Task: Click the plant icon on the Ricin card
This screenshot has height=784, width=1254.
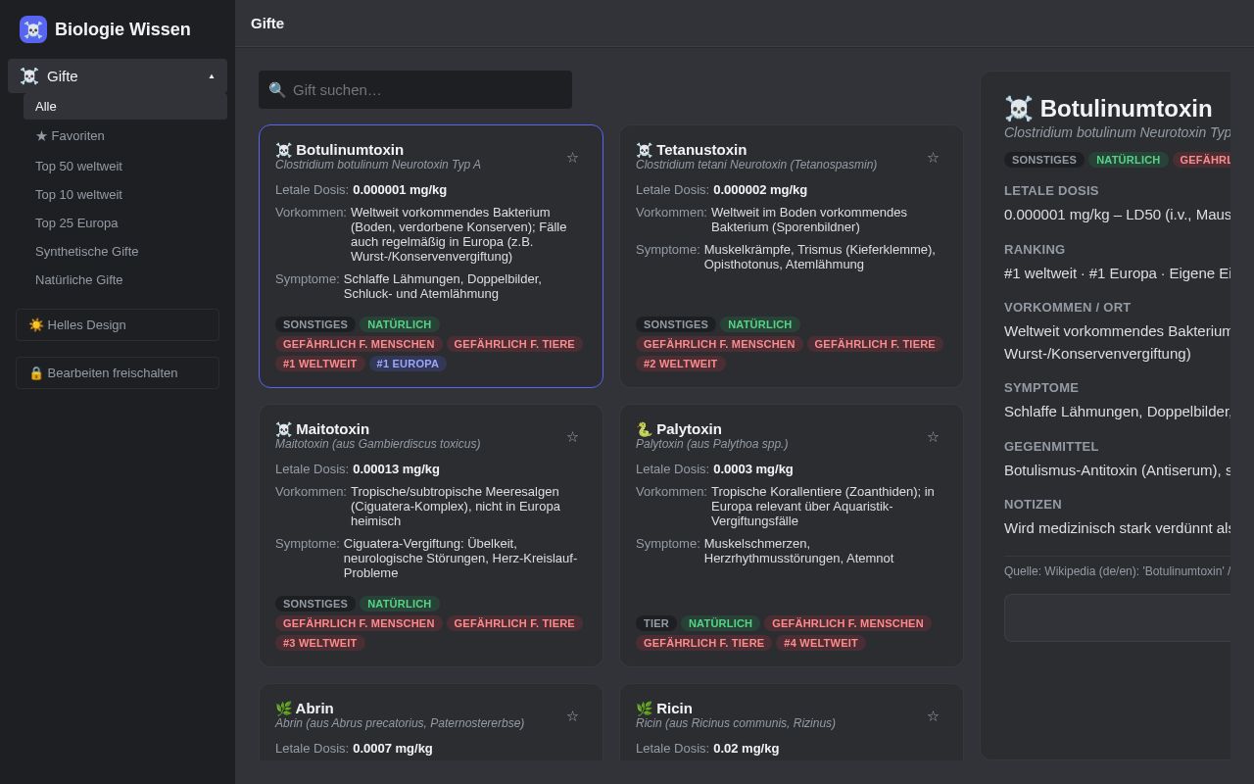Action: click(x=645, y=709)
